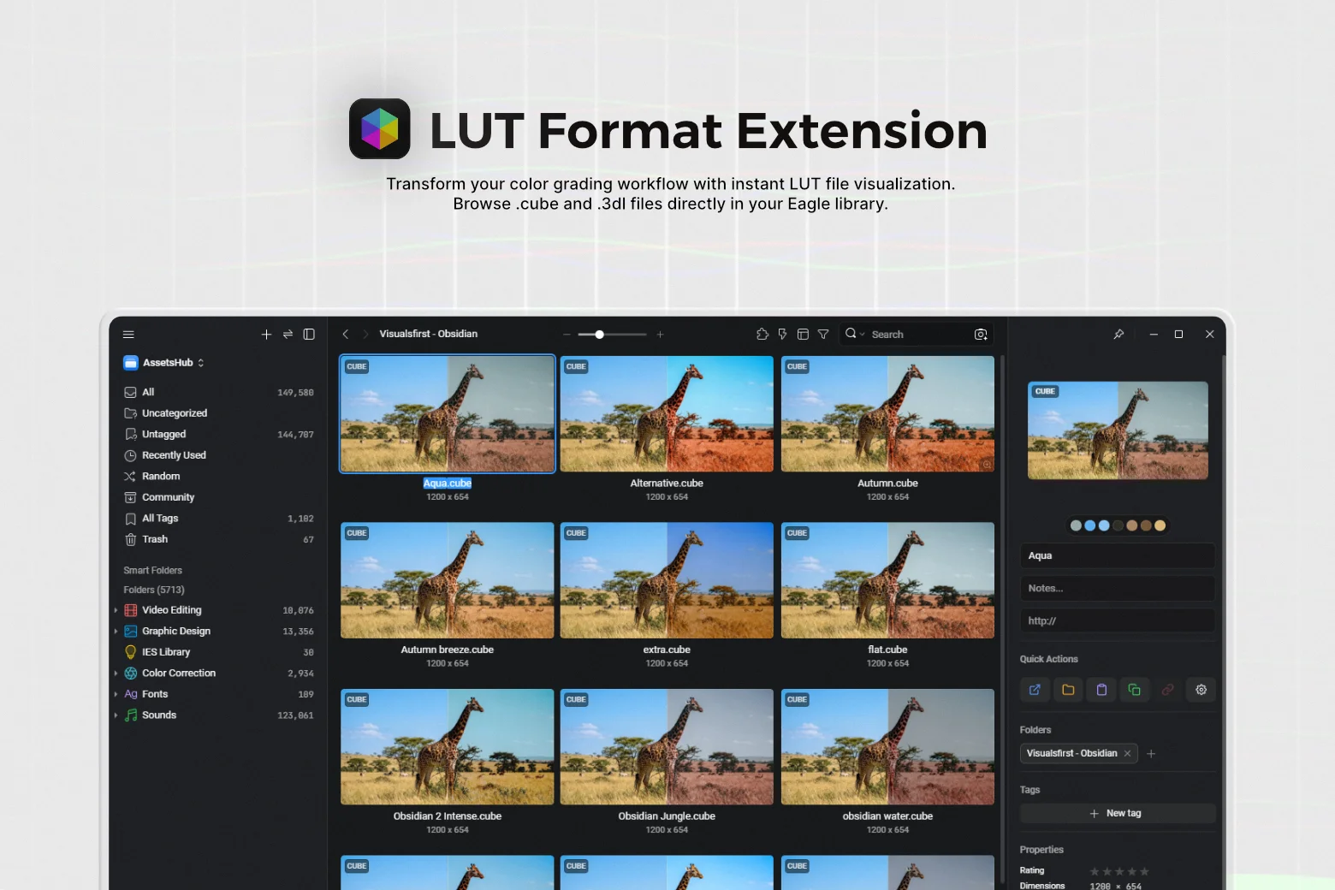This screenshot has width=1335, height=890.
Task: Click the thumbnail size zoom slider
Action: coord(611,335)
